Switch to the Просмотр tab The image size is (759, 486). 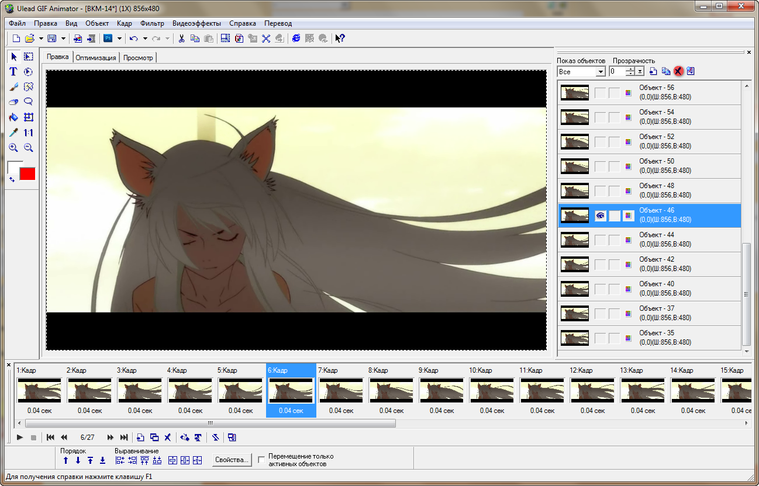pos(138,58)
